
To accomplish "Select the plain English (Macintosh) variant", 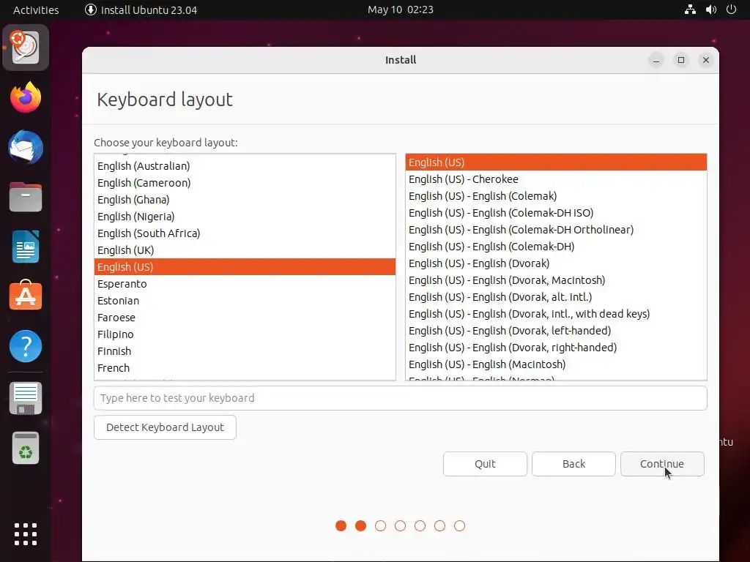I will [x=556, y=364].
